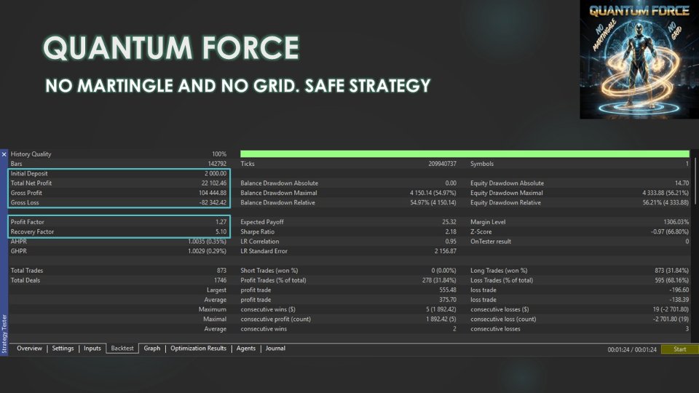This screenshot has width=699, height=393.
Task: Click the Sharpe Ratio value 2.18
Action: (x=451, y=231)
